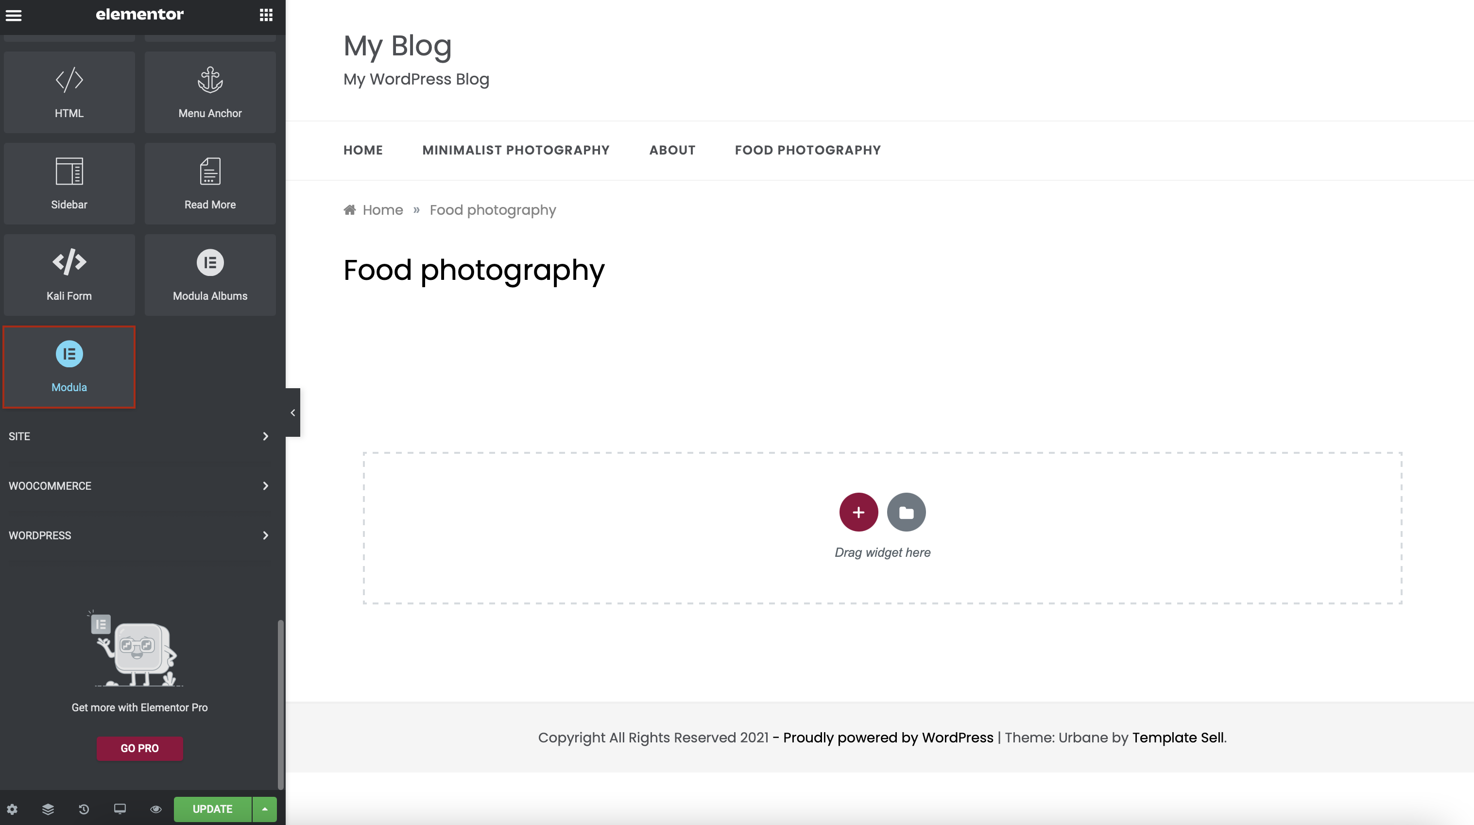Open the Elementor hamburger menu
This screenshot has width=1474, height=825.
tap(14, 16)
